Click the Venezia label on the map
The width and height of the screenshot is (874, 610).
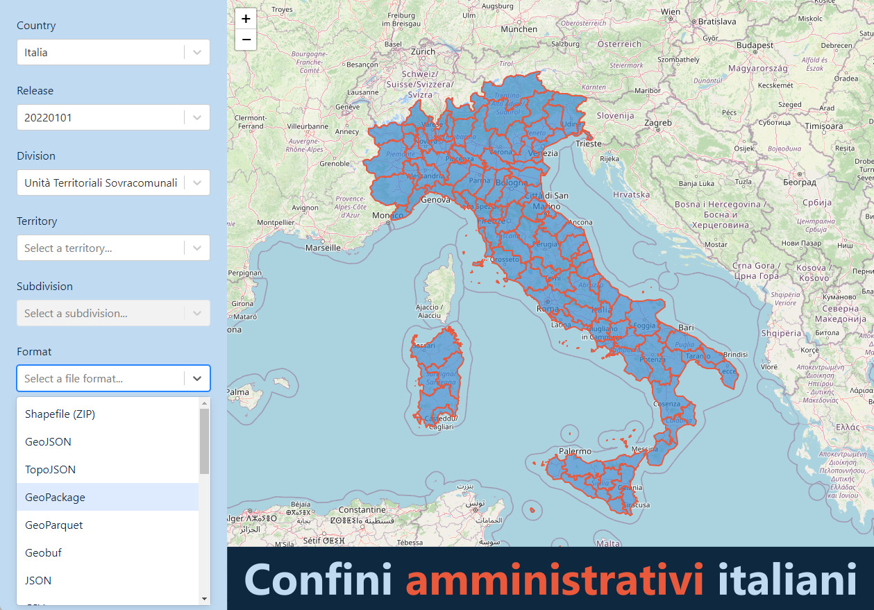click(544, 153)
